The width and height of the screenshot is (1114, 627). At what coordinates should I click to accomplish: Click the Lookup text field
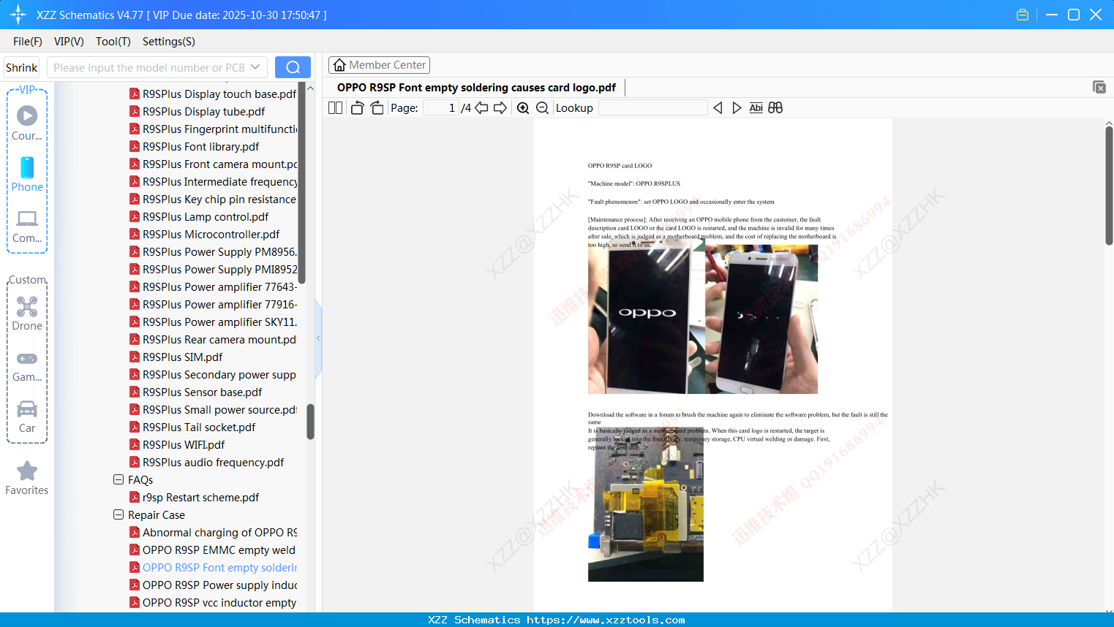click(x=652, y=108)
